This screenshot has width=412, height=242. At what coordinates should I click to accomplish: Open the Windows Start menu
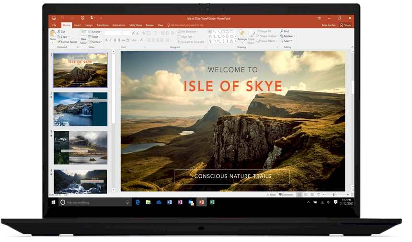click(53, 202)
